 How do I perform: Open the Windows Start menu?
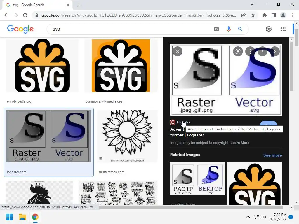point(9,217)
